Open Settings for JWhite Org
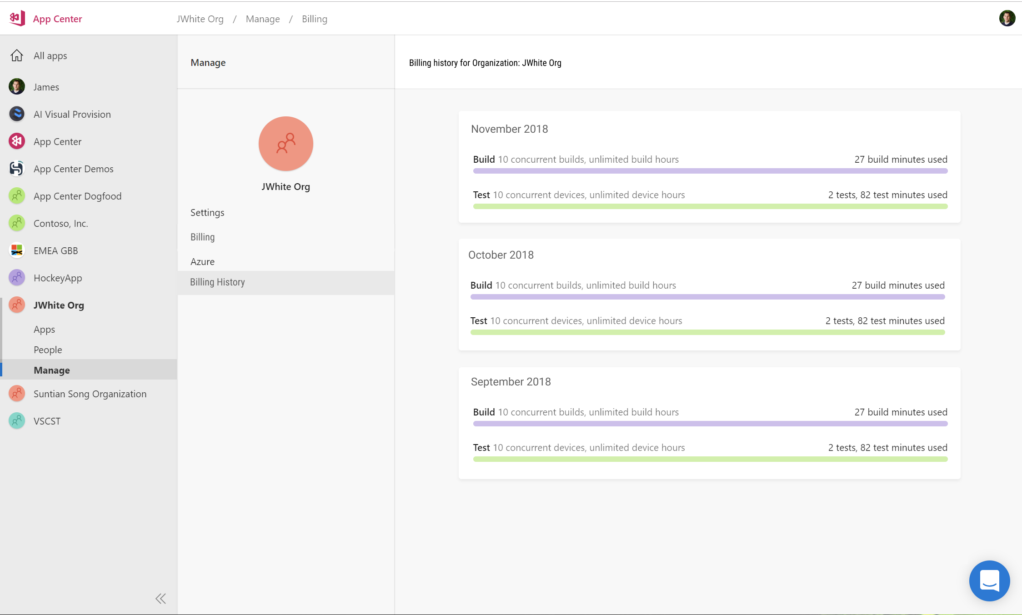This screenshot has width=1022, height=615. [207, 212]
